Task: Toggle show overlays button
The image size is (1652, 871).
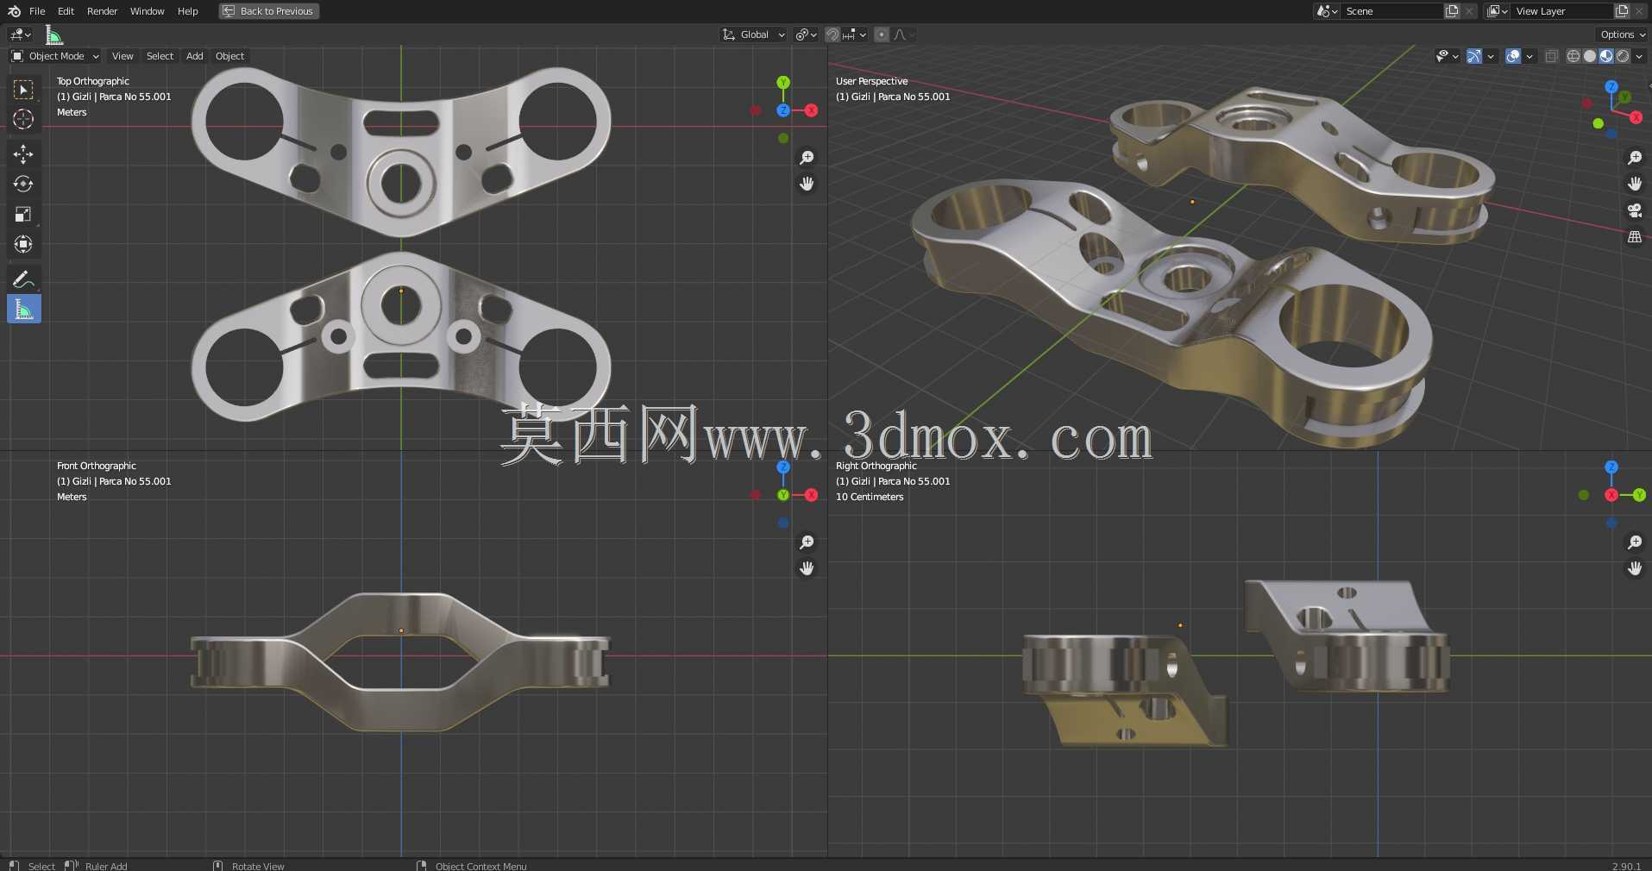Action: (x=1513, y=56)
